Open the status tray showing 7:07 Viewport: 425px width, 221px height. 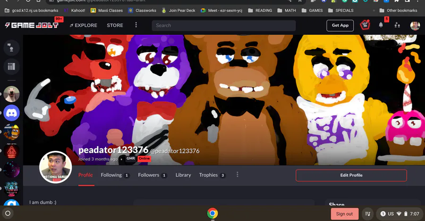(x=400, y=214)
